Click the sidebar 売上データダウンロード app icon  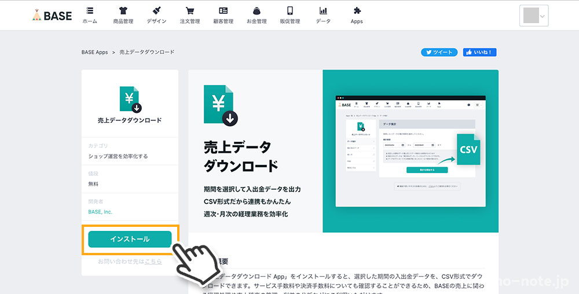pos(131,100)
